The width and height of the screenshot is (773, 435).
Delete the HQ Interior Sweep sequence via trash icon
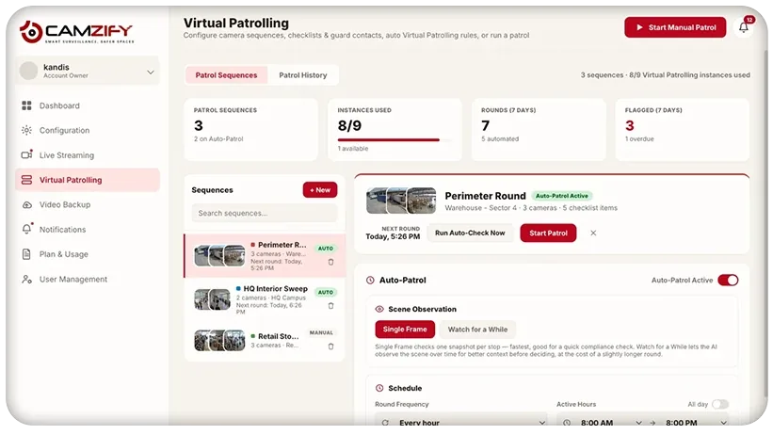(330, 306)
